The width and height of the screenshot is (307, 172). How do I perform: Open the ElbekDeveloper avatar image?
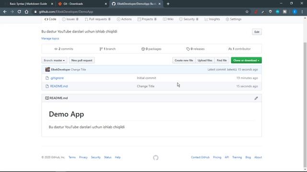click(x=47, y=69)
